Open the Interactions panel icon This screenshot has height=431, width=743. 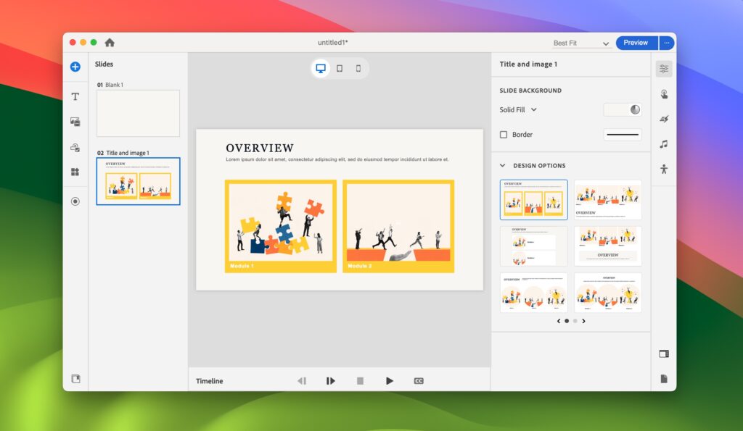663,94
